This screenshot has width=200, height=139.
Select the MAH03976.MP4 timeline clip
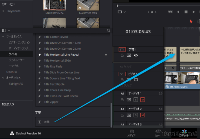182,81
